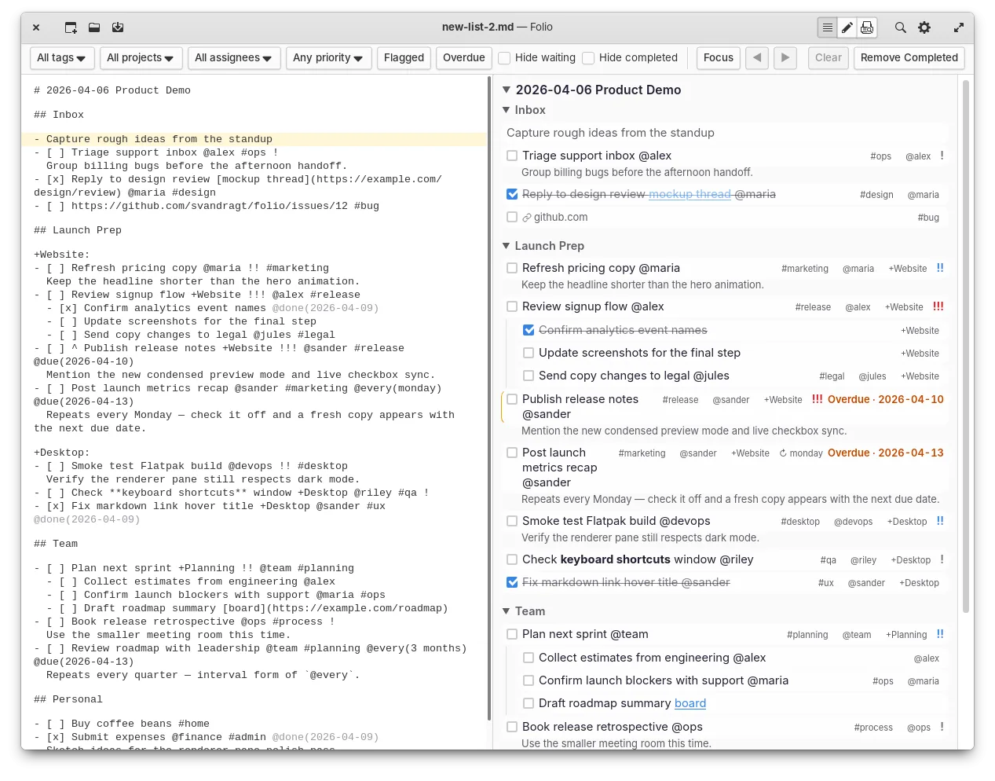Image resolution: width=995 pixels, height=781 pixels.
Task: Open the All tags filter dropdown
Action: tap(63, 57)
